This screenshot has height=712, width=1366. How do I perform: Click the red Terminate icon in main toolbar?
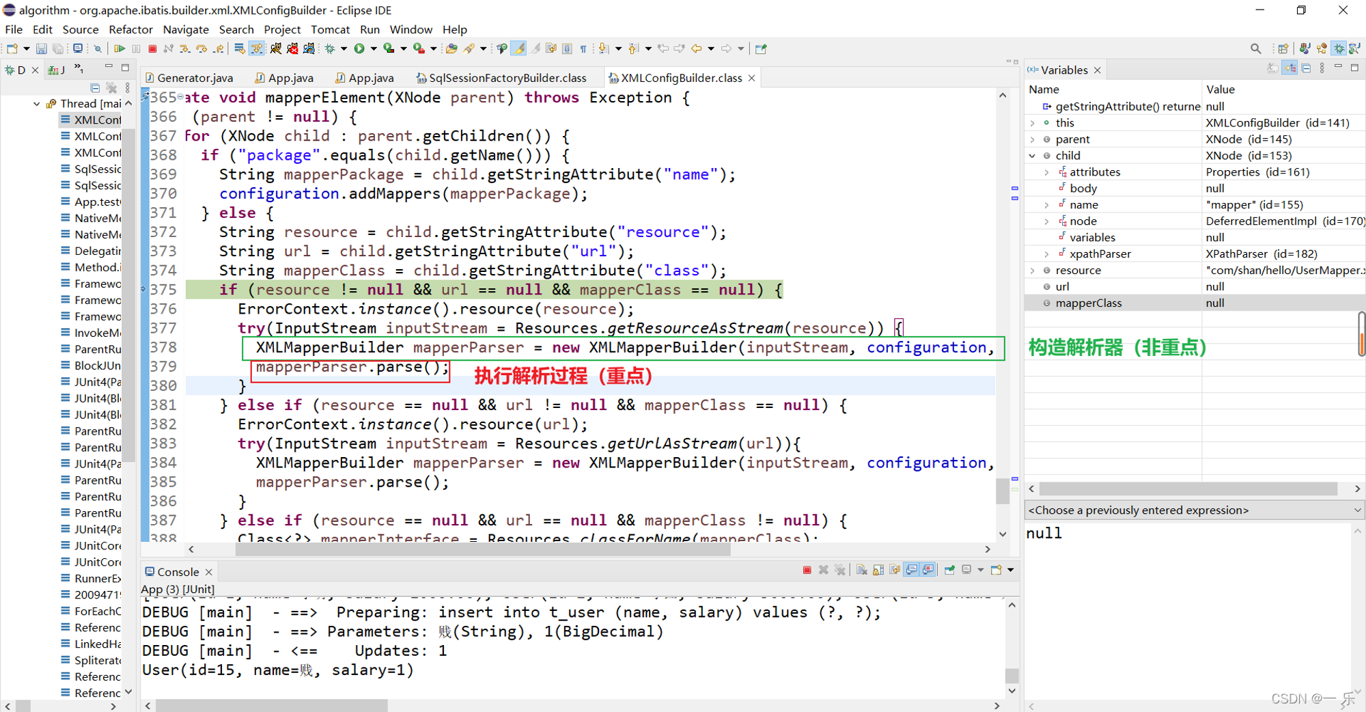(x=152, y=49)
